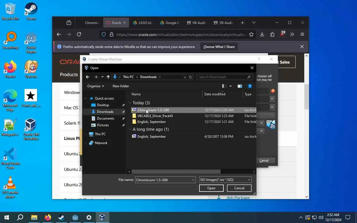
Task: Open File Explorer from the taskbar
Action: [x=34, y=217]
